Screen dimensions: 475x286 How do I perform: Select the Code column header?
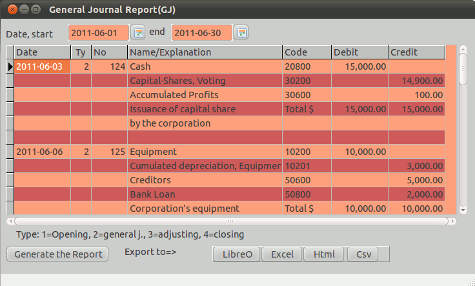307,52
